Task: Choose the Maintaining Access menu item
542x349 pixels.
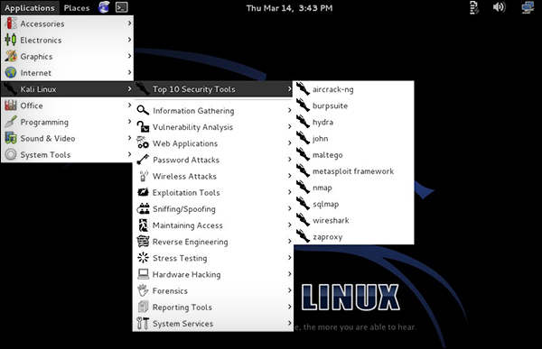Action: coord(213,225)
